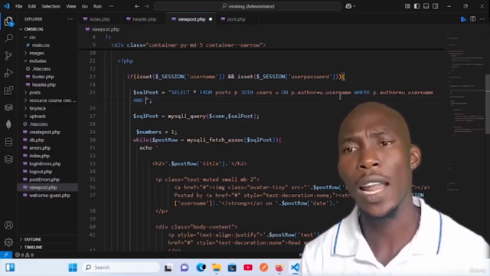Image resolution: width=490 pixels, height=276 pixels.
Task: Select the viewpost.php editor tab
Action: point(191,19)
